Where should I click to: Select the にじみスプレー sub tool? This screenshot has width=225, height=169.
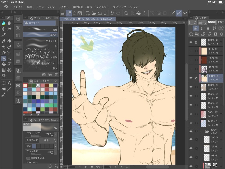click(x=40, y=62)
